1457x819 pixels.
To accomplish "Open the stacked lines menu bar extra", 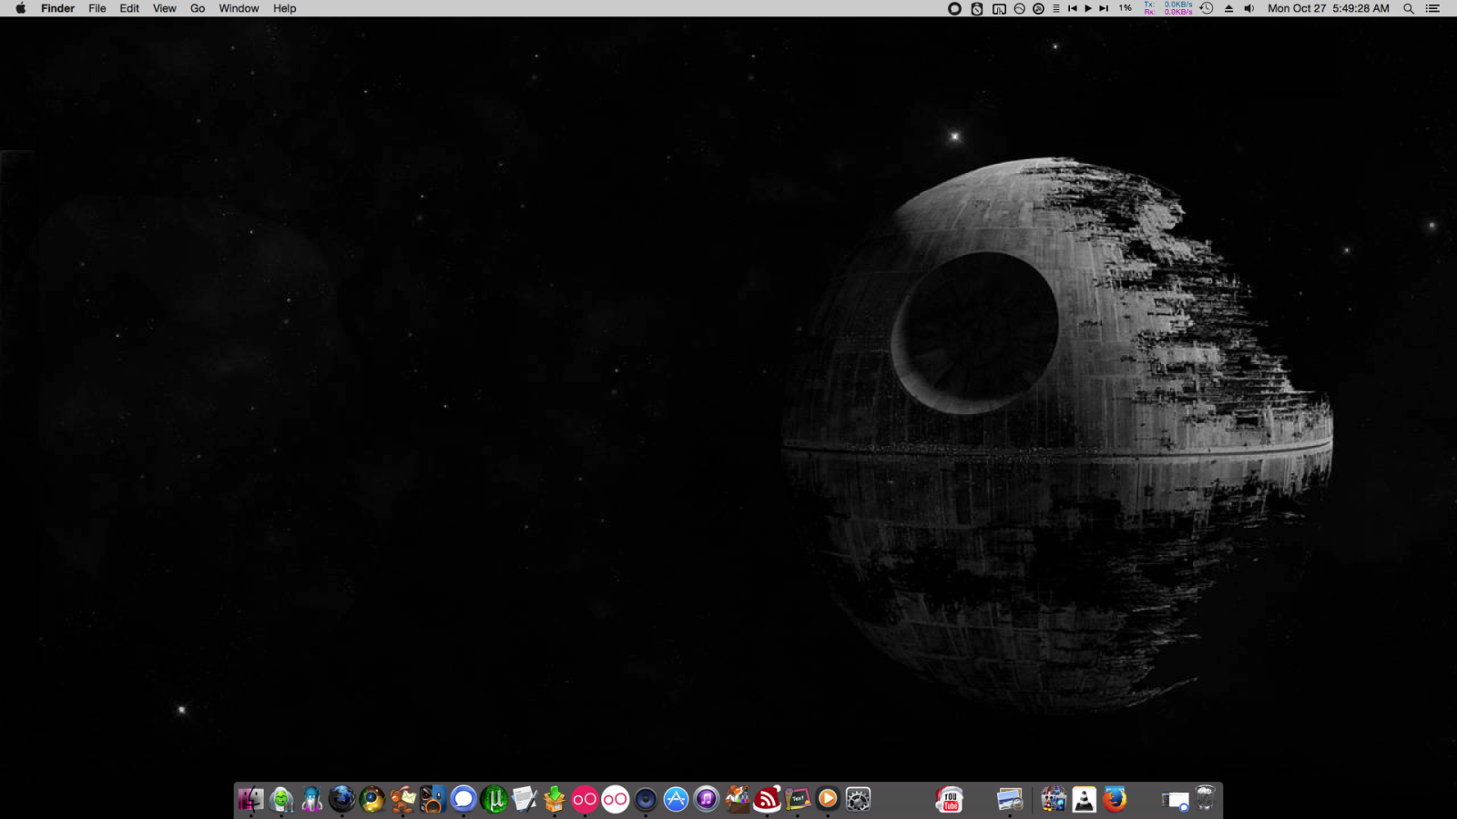I will pyautogui.click(x=1056, y=8).
